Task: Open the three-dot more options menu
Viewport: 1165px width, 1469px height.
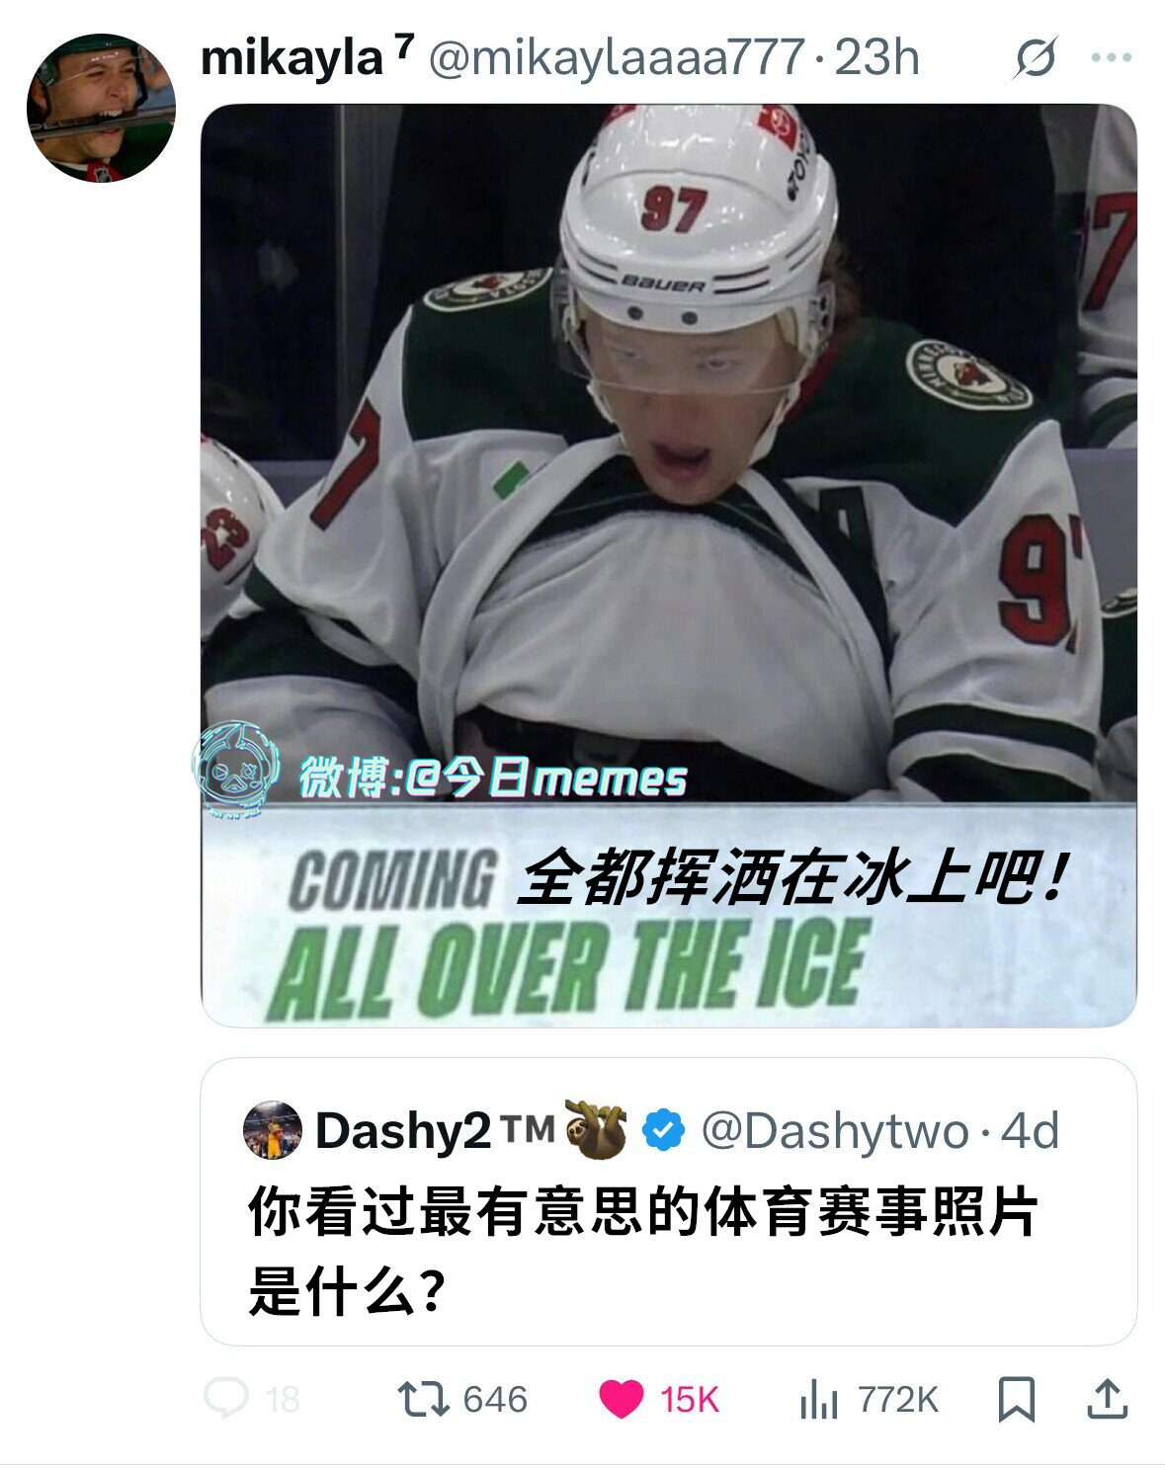Action: click(1111, 57)
